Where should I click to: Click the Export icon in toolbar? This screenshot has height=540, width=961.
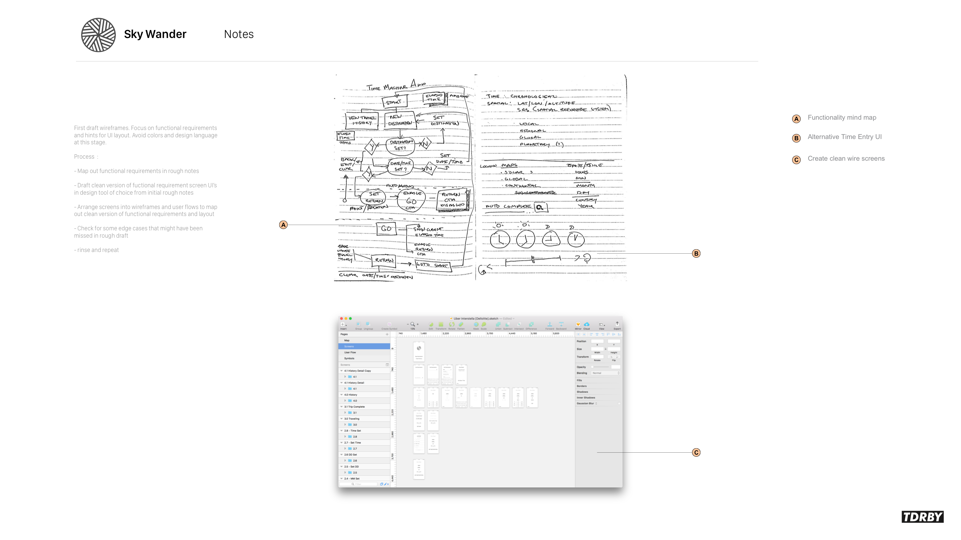point(617,324)
